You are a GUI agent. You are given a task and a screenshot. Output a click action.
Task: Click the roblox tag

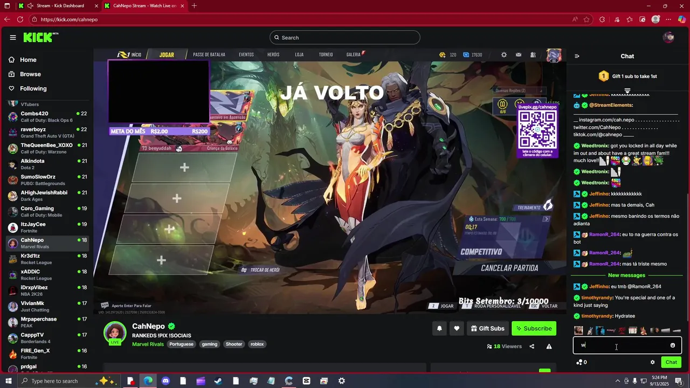click(x=257, y=344)
